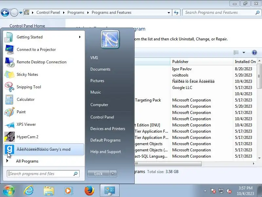
Task: Click the Lock button
Action: (99, 174)
